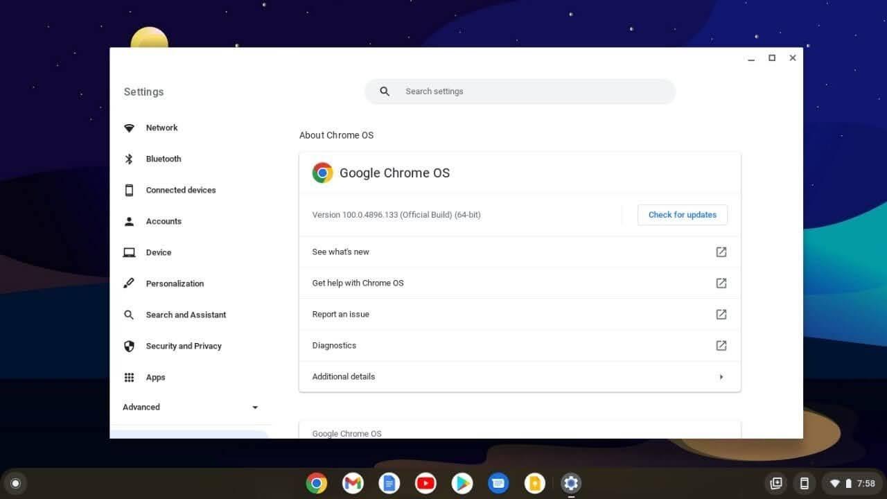887x499 pixels.
Task: Launch Diagnostics from About page
Action: [520, 345]
